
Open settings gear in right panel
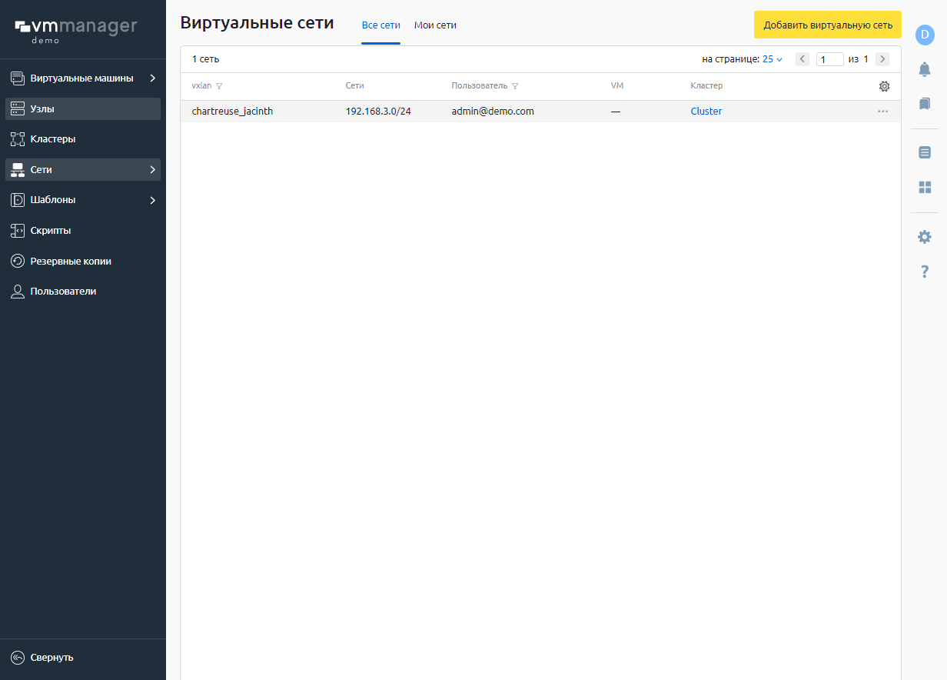click(x=925, y=237)
